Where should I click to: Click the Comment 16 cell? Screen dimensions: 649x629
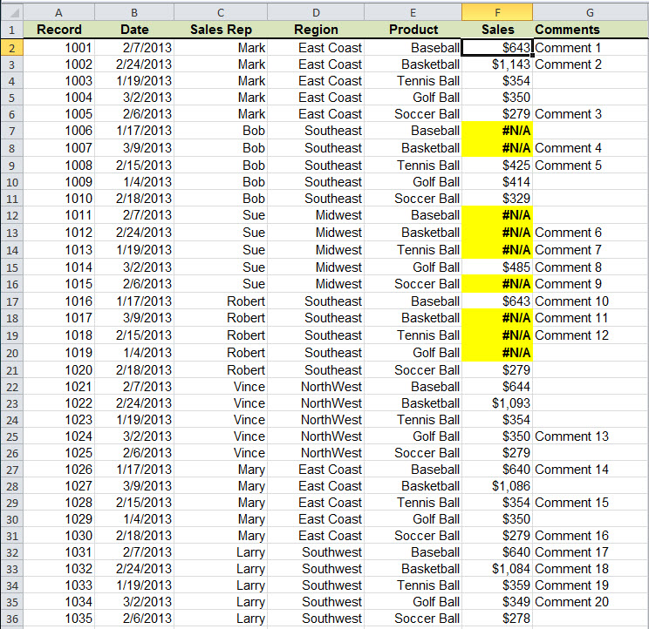click(x=591, y=536)
